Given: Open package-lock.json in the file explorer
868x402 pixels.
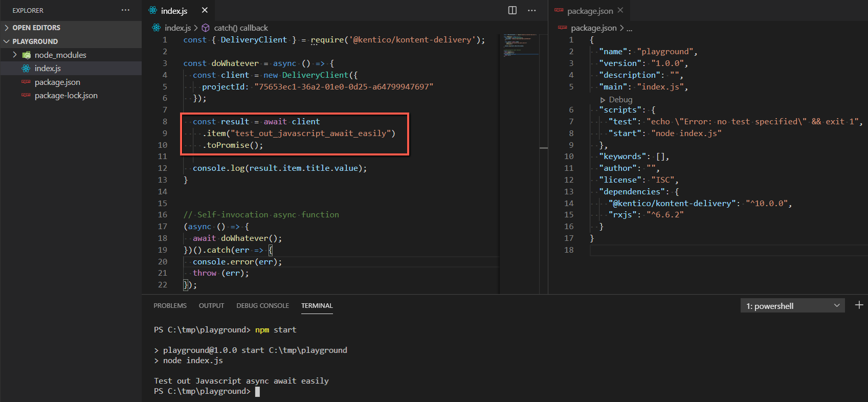Looking at the screenshot, I should (66, 96).
